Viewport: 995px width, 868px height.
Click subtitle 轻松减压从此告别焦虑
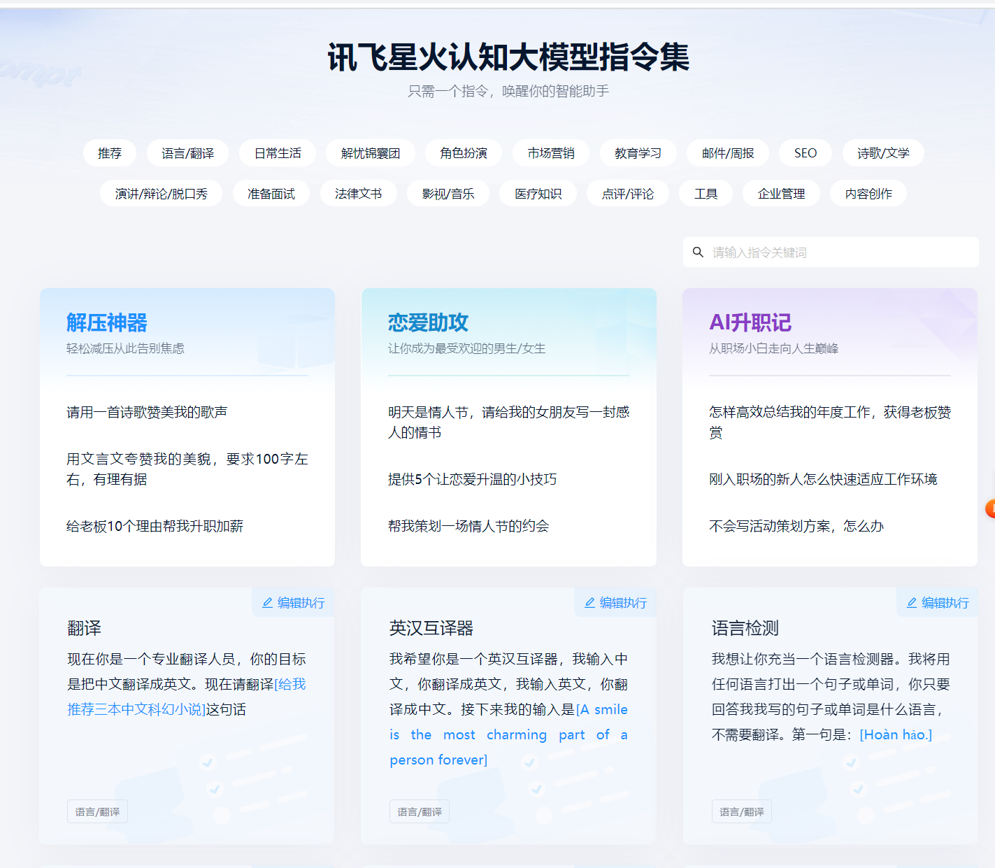pyautogui.click(x=125, y=348)
